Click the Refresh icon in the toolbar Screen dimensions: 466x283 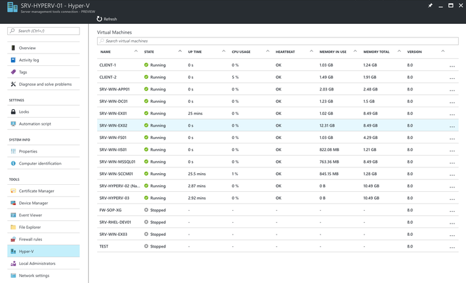[99, 19]
